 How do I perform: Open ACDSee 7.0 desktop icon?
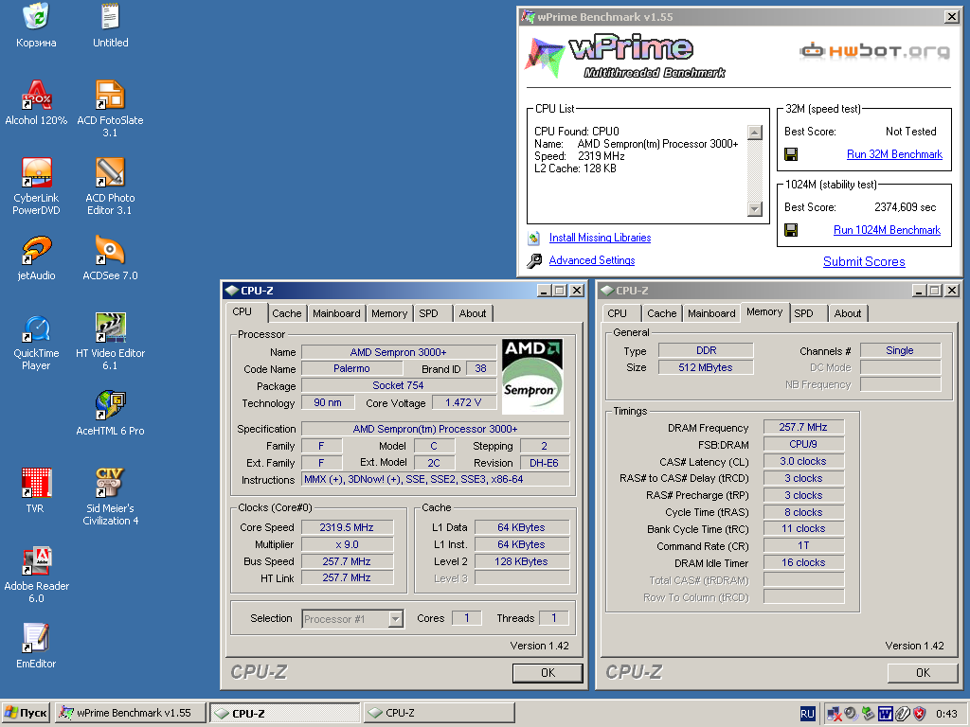tap(110, 250)
